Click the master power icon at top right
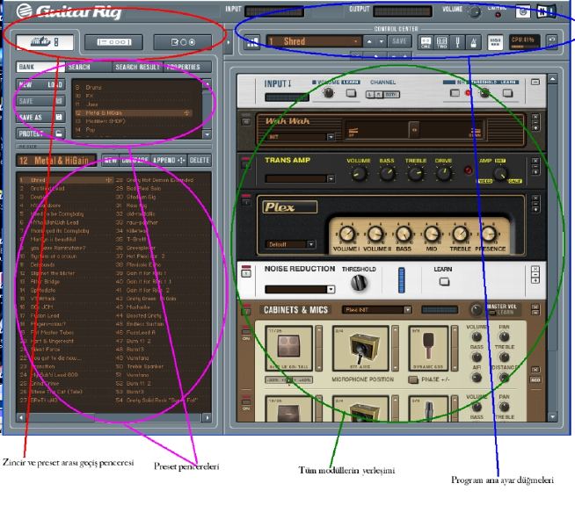The height and width of the screenshot is (527, 575). coord(523,11)
